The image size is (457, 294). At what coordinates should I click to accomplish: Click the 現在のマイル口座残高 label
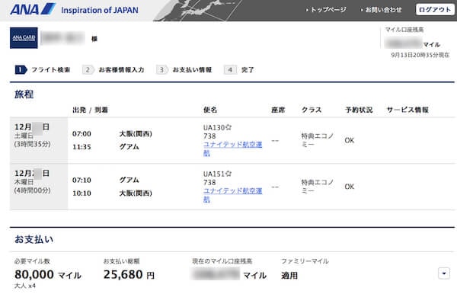(222, 261)
